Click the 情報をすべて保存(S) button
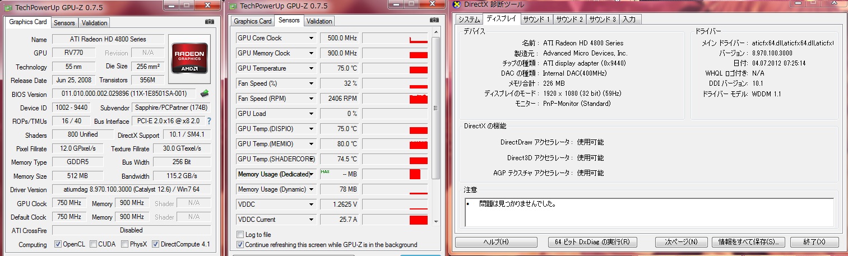The height and width of the screenshot is (256, 848). tap(747, 242)
